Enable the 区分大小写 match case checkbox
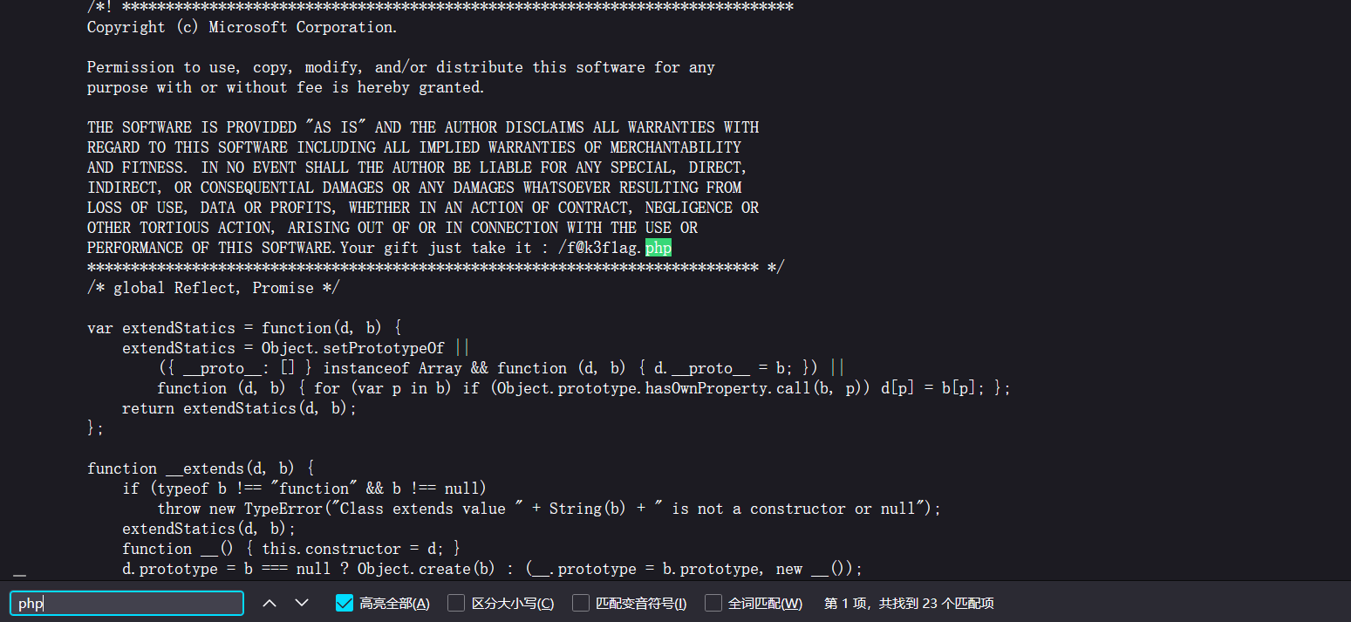Image resolution: width=1351 pixels, height=622 pixels. pos(456,603)
